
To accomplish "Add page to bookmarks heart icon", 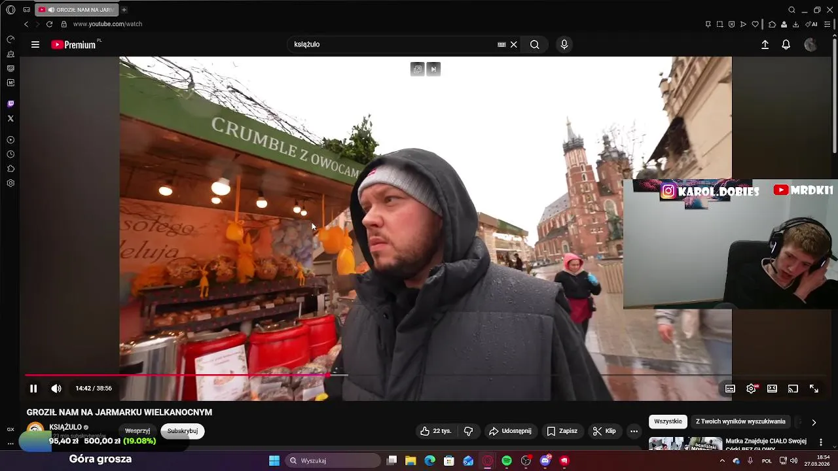I will point(755,24).
